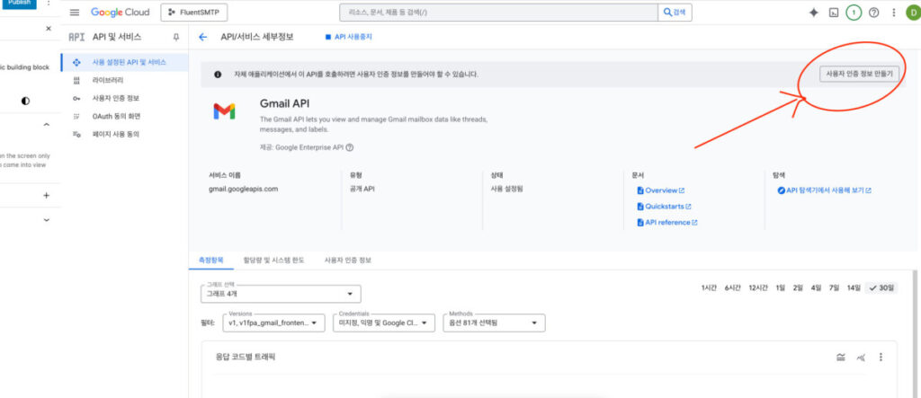Open the Versions filter dropdown
Screen dimensions: 921x398
click(274, 323)
